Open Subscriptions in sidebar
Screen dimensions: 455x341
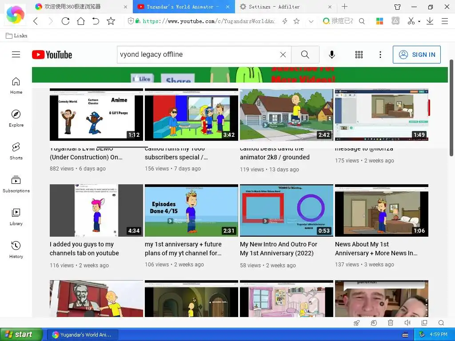click(16, 184)
